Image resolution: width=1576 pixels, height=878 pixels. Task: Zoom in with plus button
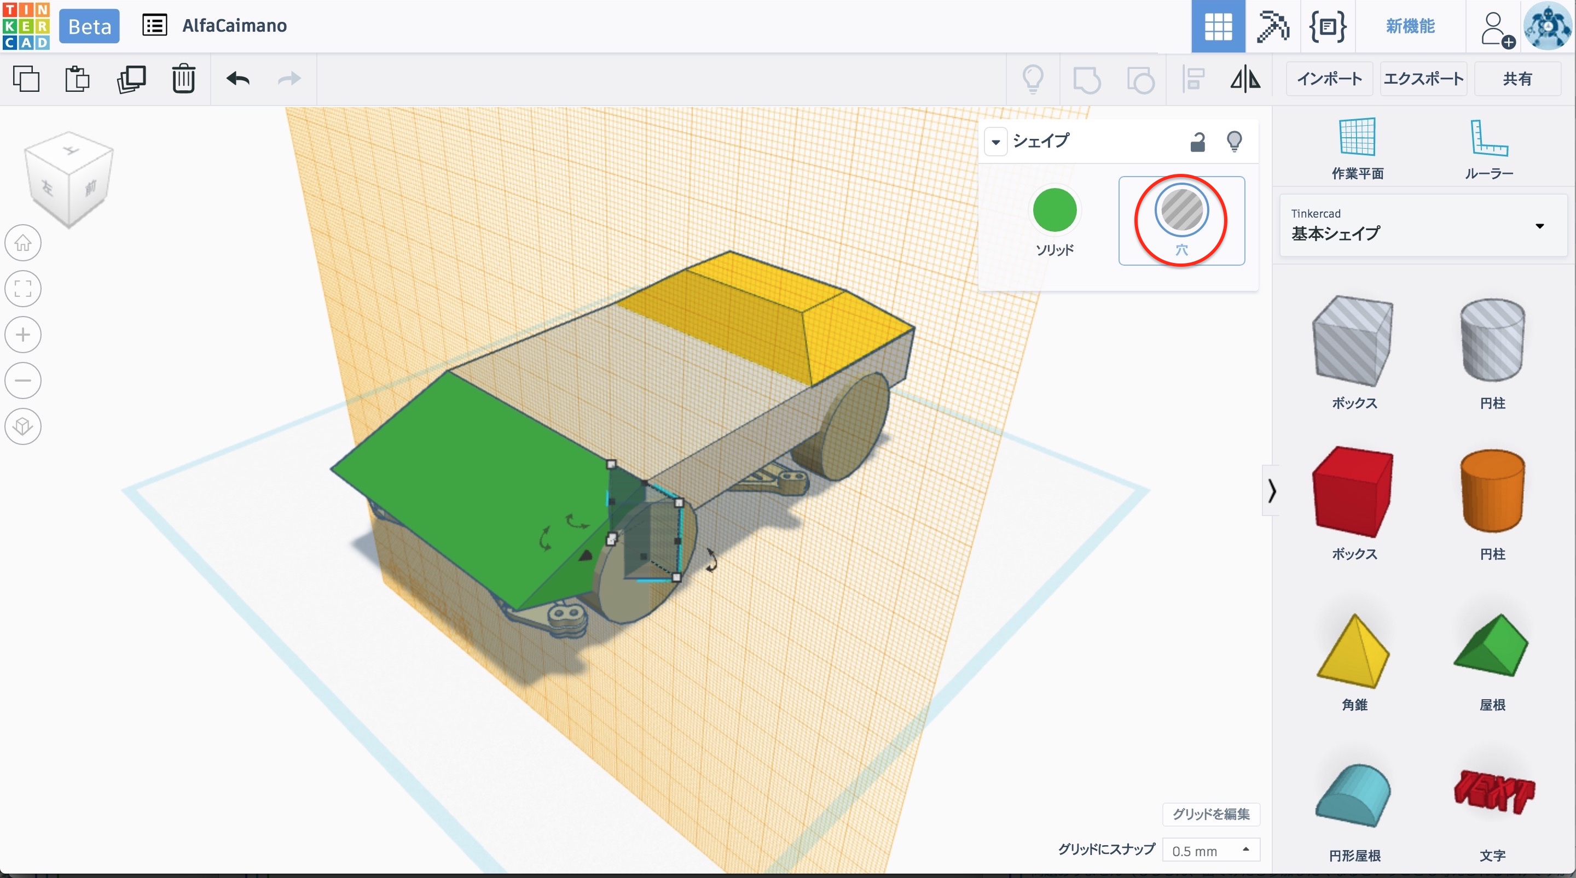pos(23,335)
